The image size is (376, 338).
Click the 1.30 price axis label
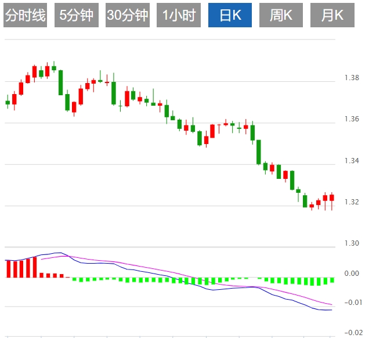[352, 243]
